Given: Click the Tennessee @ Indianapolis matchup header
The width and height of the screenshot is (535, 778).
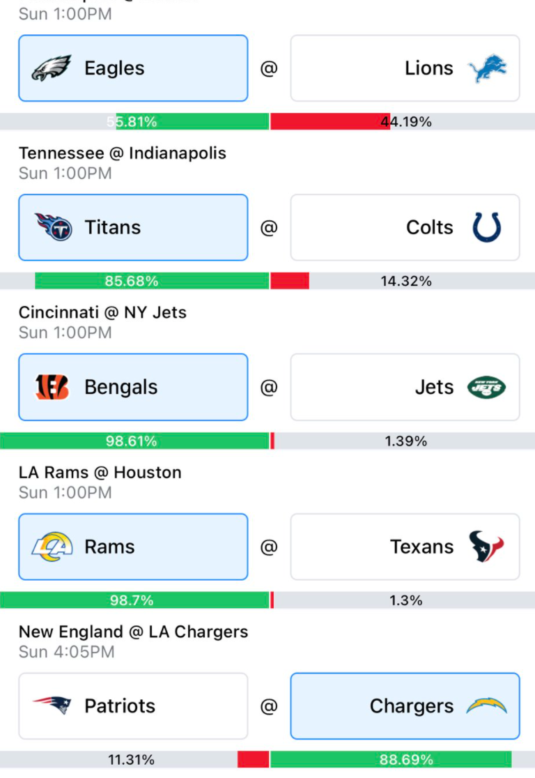Looking at the screenshot, I should pos(123,153).
